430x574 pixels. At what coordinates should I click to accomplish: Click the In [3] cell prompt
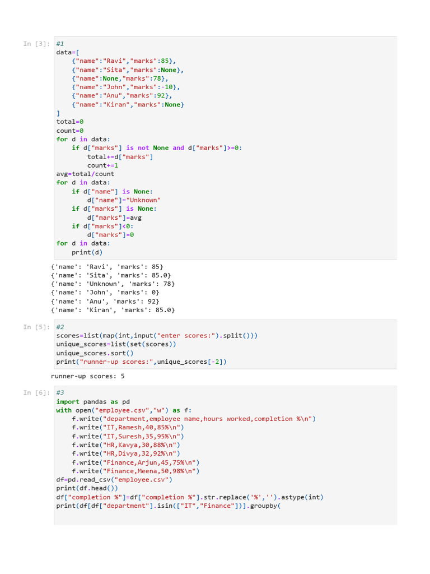(x=36, y=44)
